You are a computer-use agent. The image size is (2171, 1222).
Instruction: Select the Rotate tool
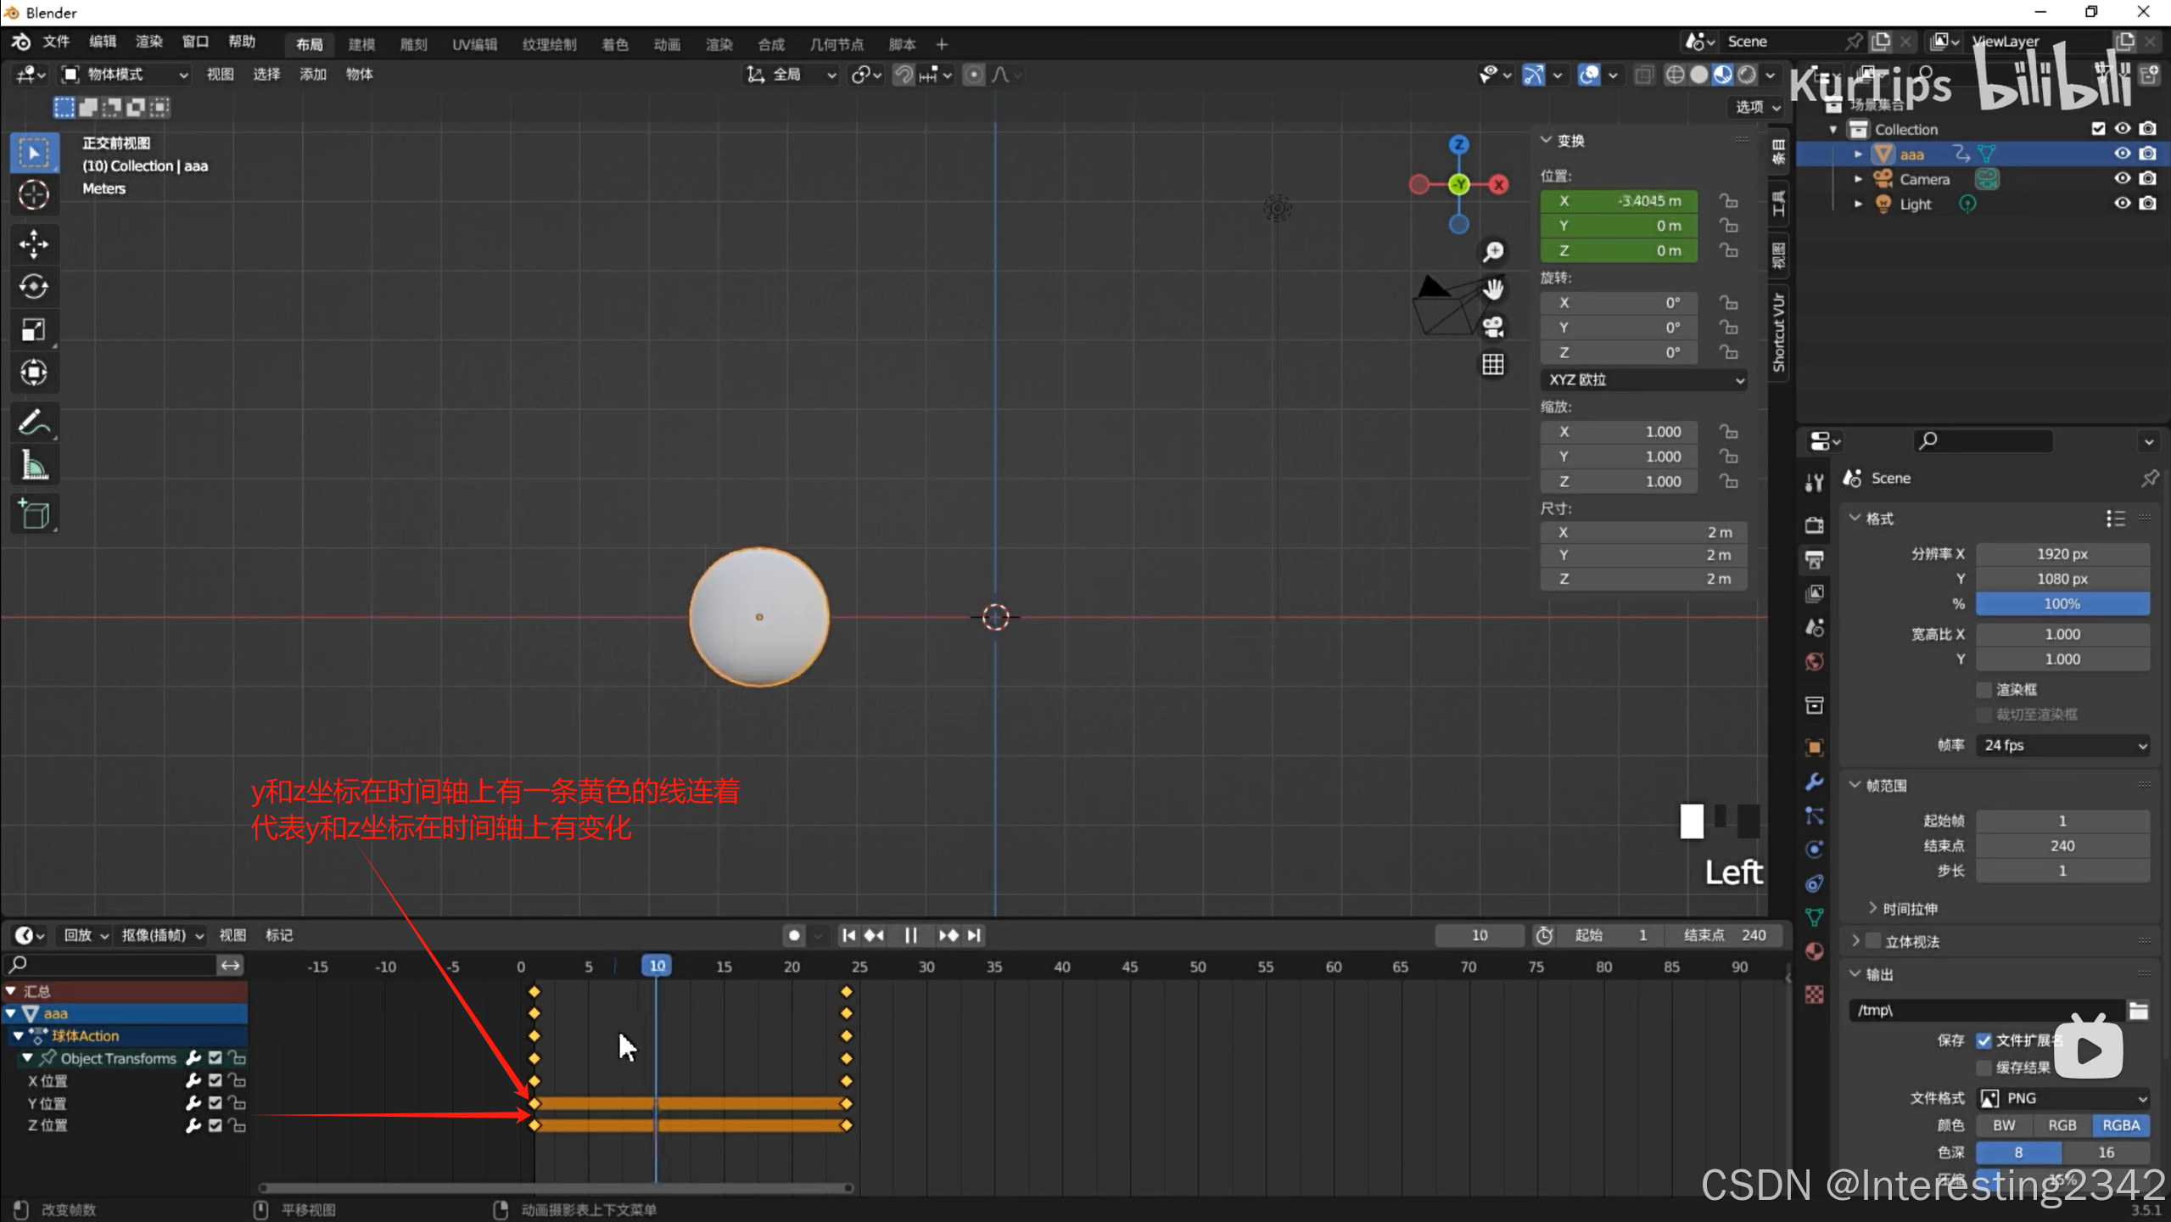(34, 287)
